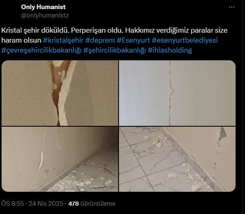Select the Görüntüleme label text
This screenshot has height=214, width=245.
tap(98, 204)
